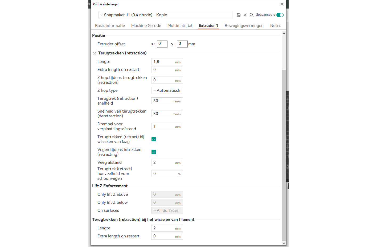Go to the Multimaterial tab

point(180,26)
